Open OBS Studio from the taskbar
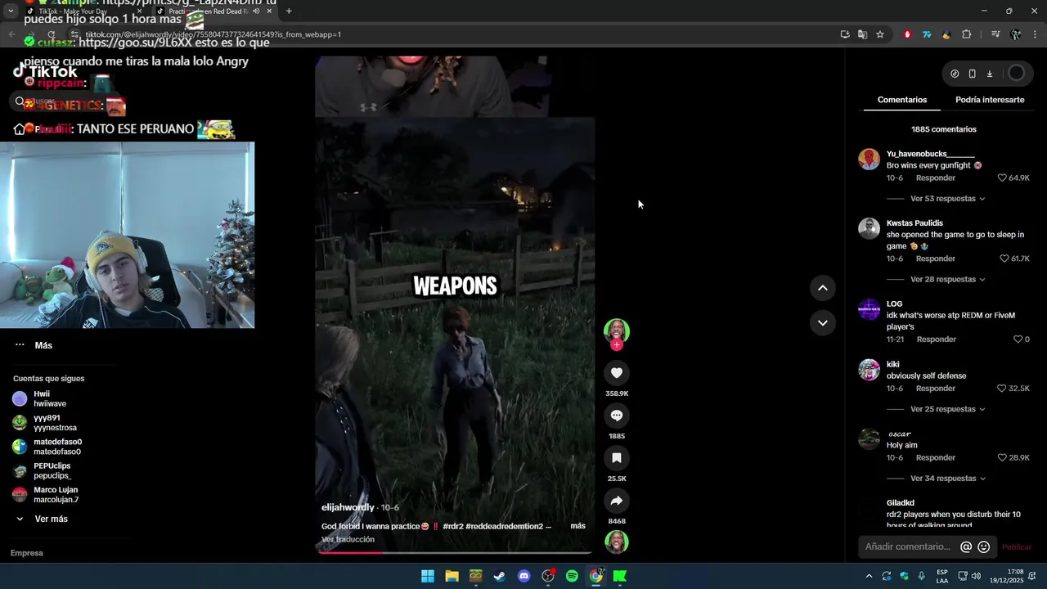 tap(548, 576)
